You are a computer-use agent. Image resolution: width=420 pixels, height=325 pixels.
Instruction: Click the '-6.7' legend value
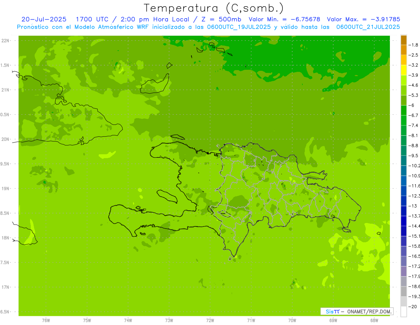(414, 115)
